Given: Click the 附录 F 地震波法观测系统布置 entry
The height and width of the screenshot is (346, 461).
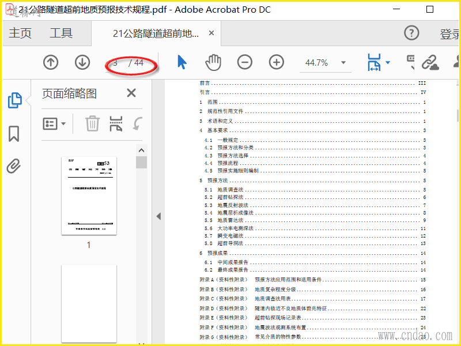Looking at the screenshot, I should [x=312, y=328].
